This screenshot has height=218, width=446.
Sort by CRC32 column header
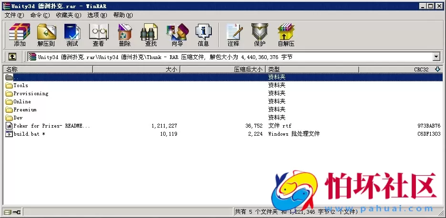(x=401, y=69)
